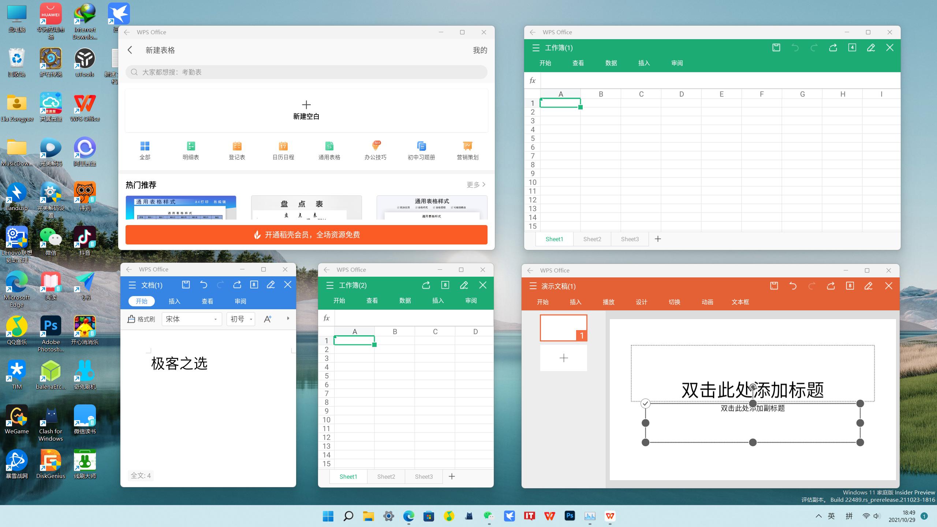Viewport: 937px width, 527px height.
Task: Click the undo icon in 演示文稿(1)
Action: coord(793,286)
